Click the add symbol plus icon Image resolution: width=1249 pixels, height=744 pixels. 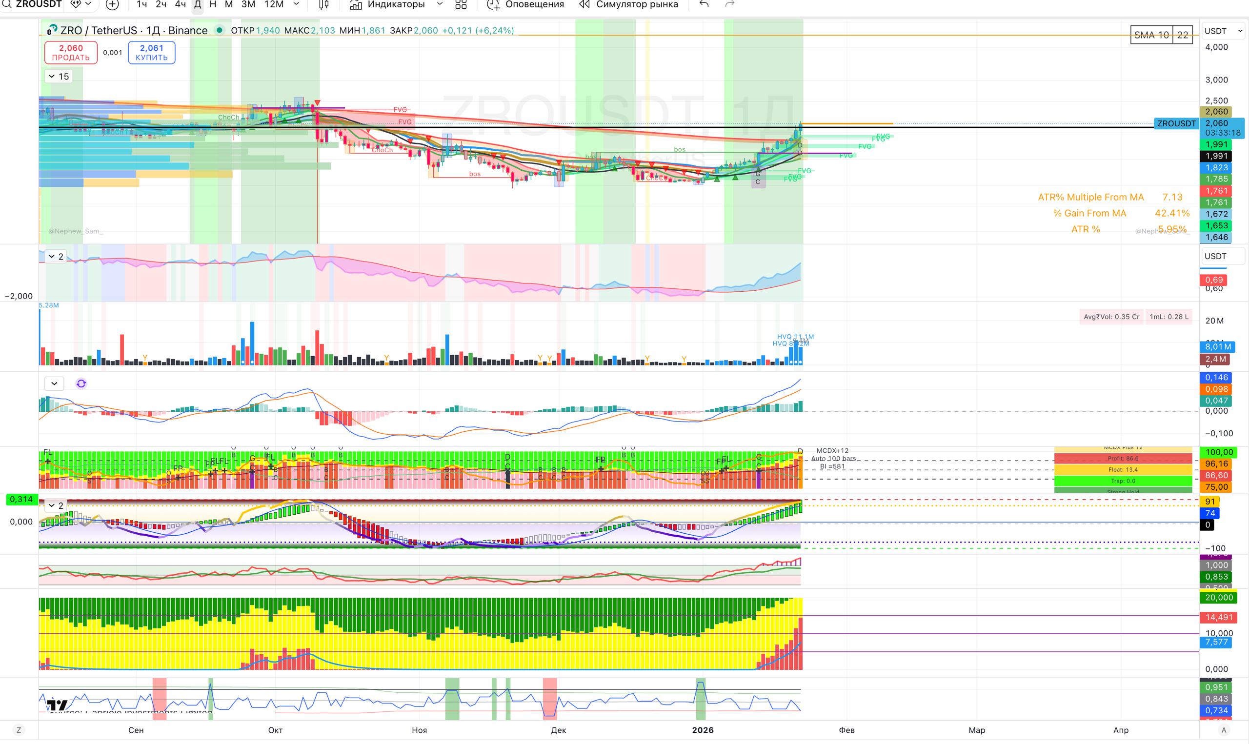[x=112, y=4]
